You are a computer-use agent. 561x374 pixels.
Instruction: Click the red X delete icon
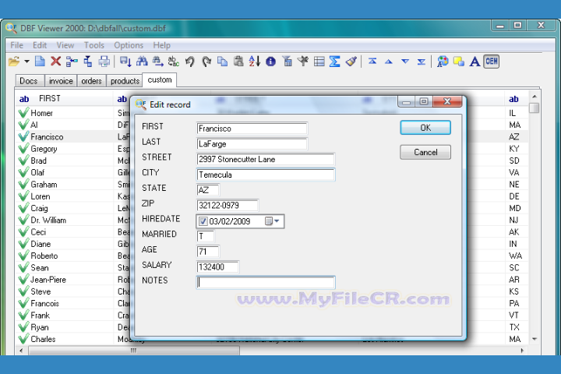pos(55,62)
